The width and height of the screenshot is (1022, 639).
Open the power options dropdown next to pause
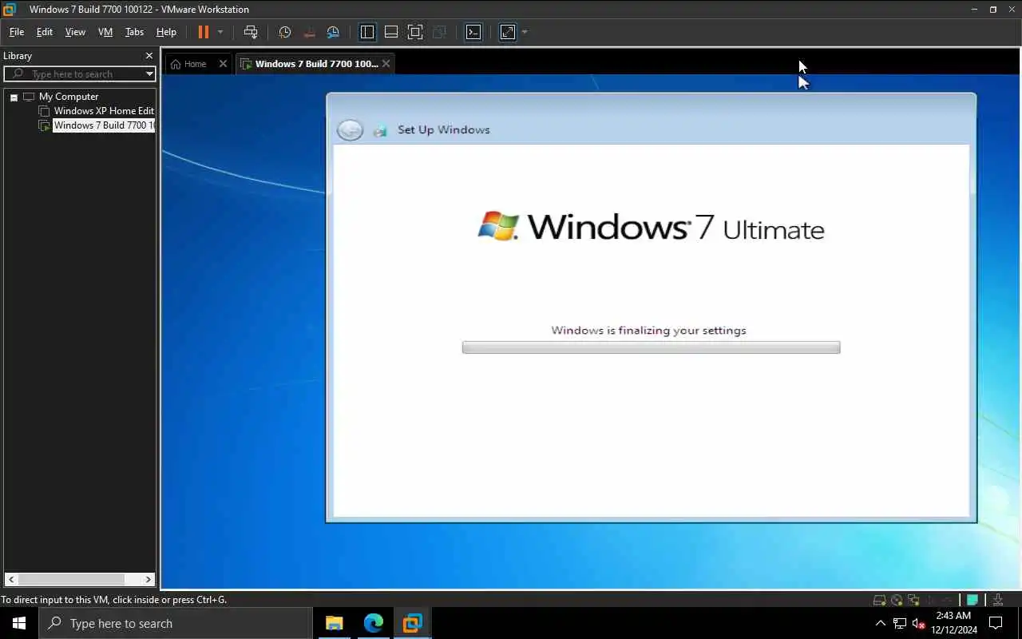[x=220, y=32]
